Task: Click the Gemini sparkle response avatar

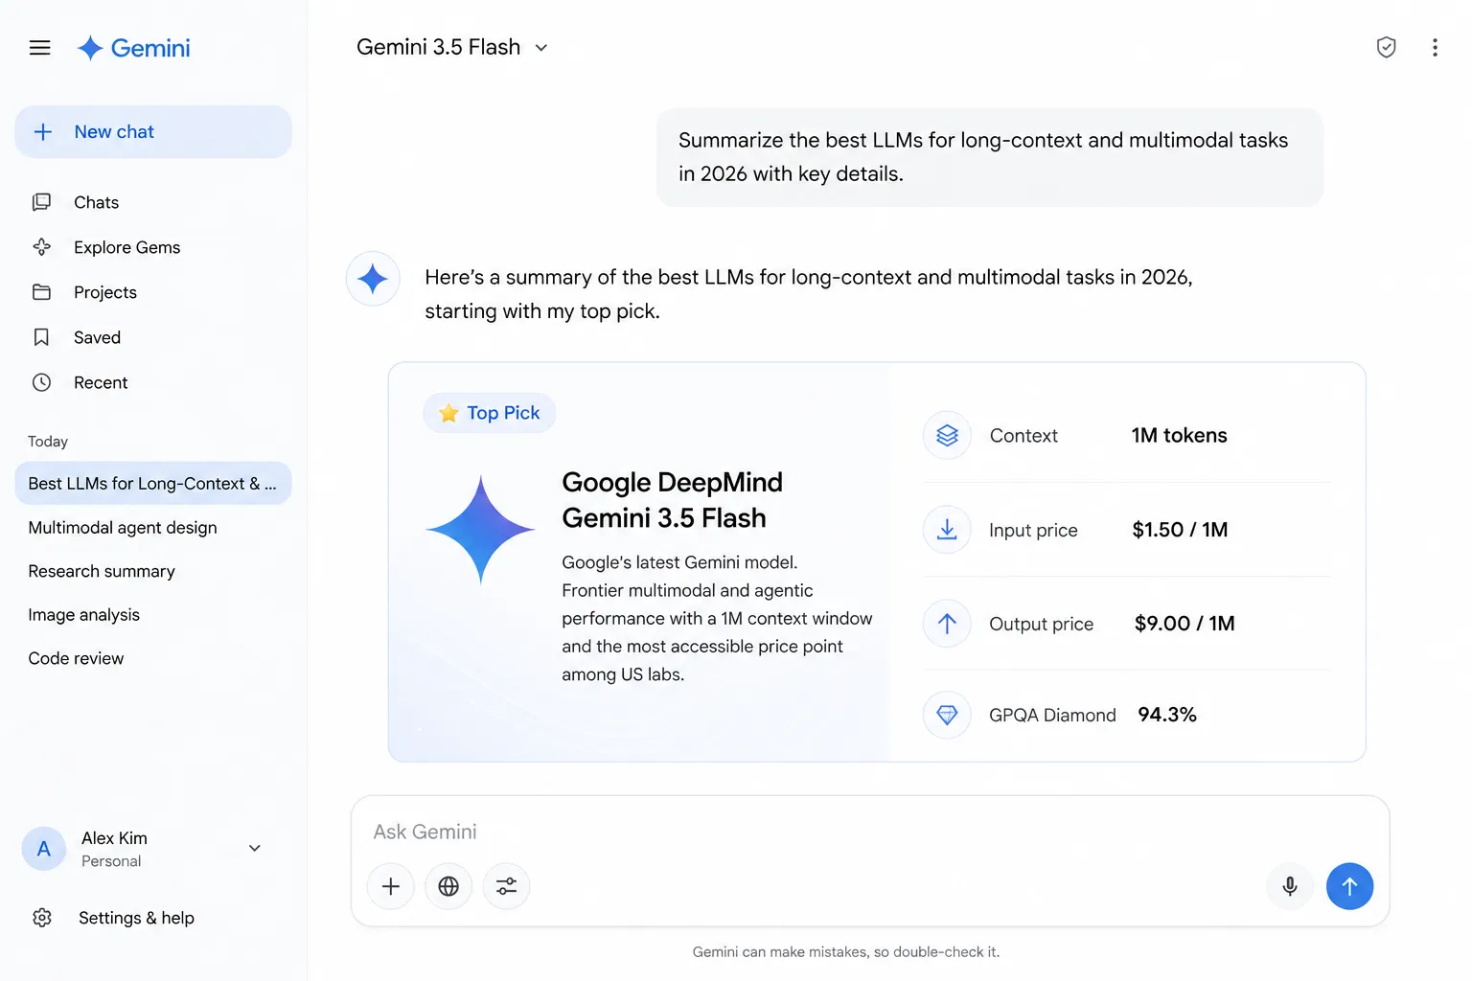Action: [373, 279]
